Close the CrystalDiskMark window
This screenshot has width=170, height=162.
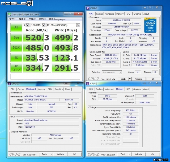tap(78, 14)
